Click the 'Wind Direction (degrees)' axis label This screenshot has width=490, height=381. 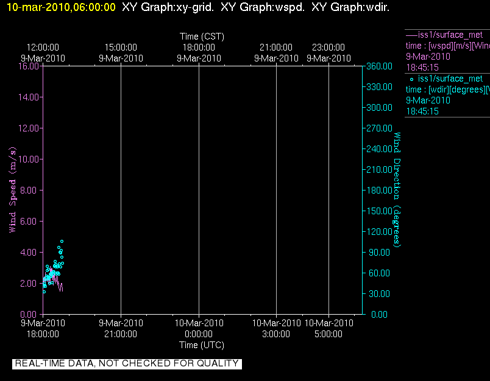tap(397, 190)
